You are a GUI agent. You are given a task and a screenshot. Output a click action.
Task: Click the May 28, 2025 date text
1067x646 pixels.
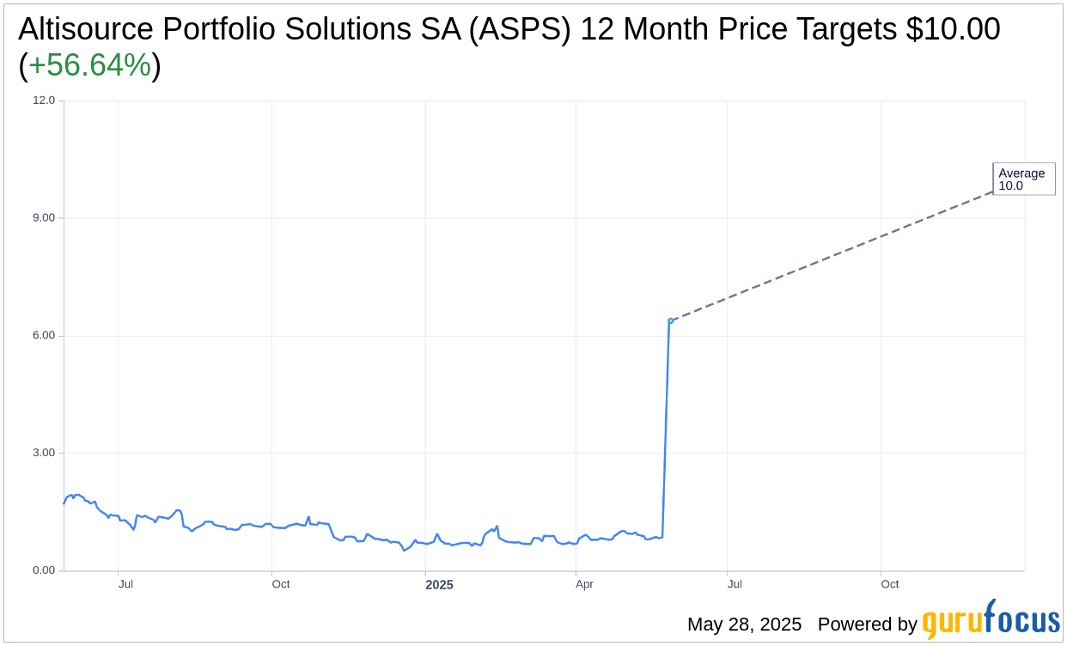click(x=744, y=625)
